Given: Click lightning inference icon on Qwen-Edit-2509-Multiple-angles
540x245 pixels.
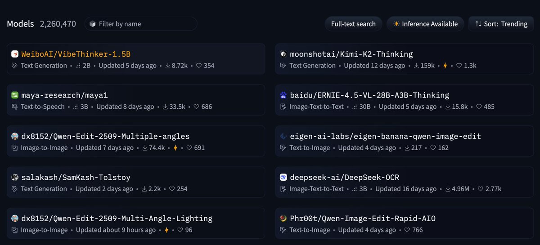Looking at the screenshot, I should 175,148.
